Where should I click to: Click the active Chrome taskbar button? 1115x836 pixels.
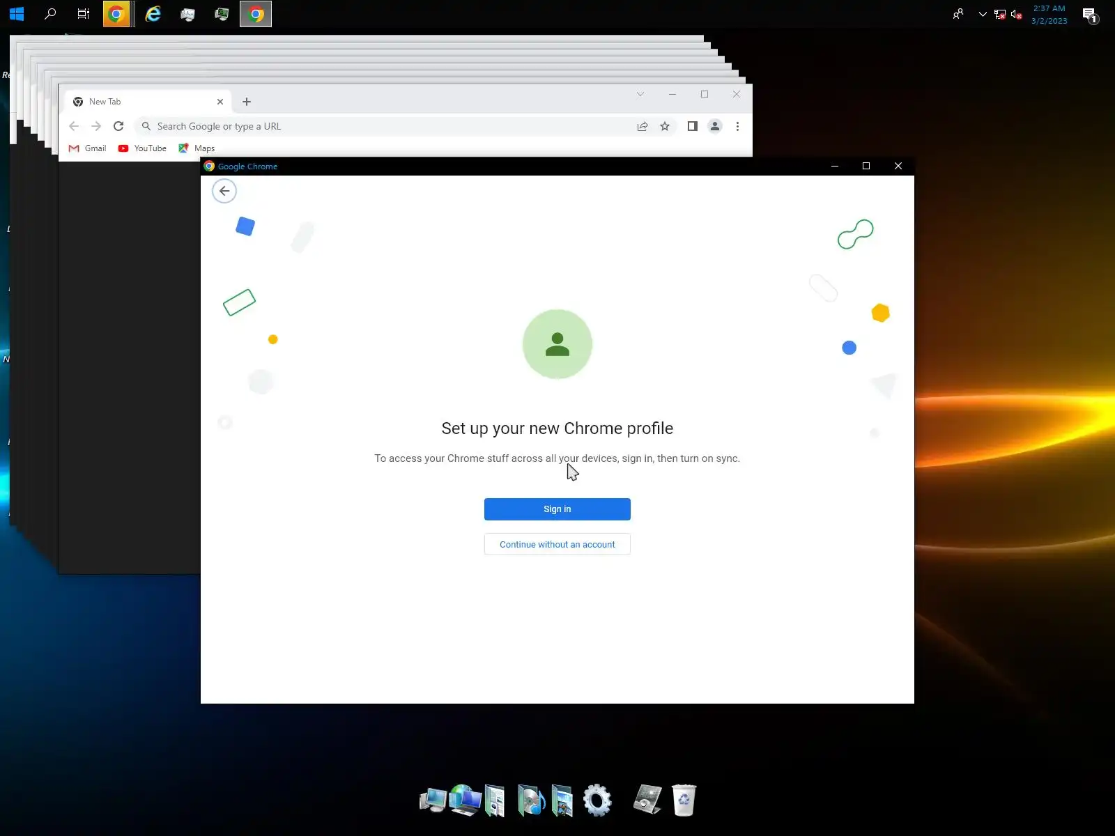click(x=256, y=13)
